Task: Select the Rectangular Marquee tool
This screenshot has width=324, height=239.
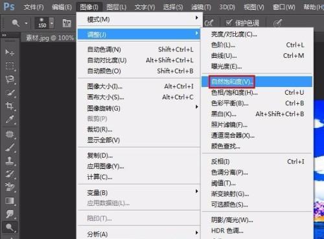Action: pyautogui.click(x=10, y=66)
